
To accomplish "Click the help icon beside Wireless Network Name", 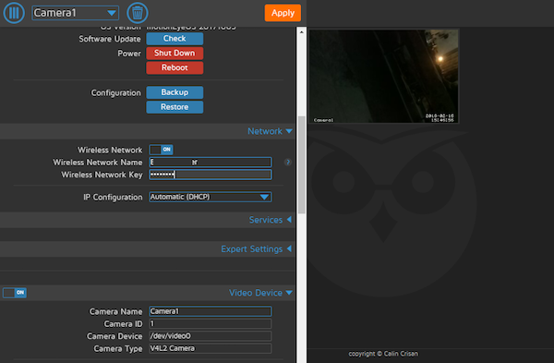I will coord(287,163).
